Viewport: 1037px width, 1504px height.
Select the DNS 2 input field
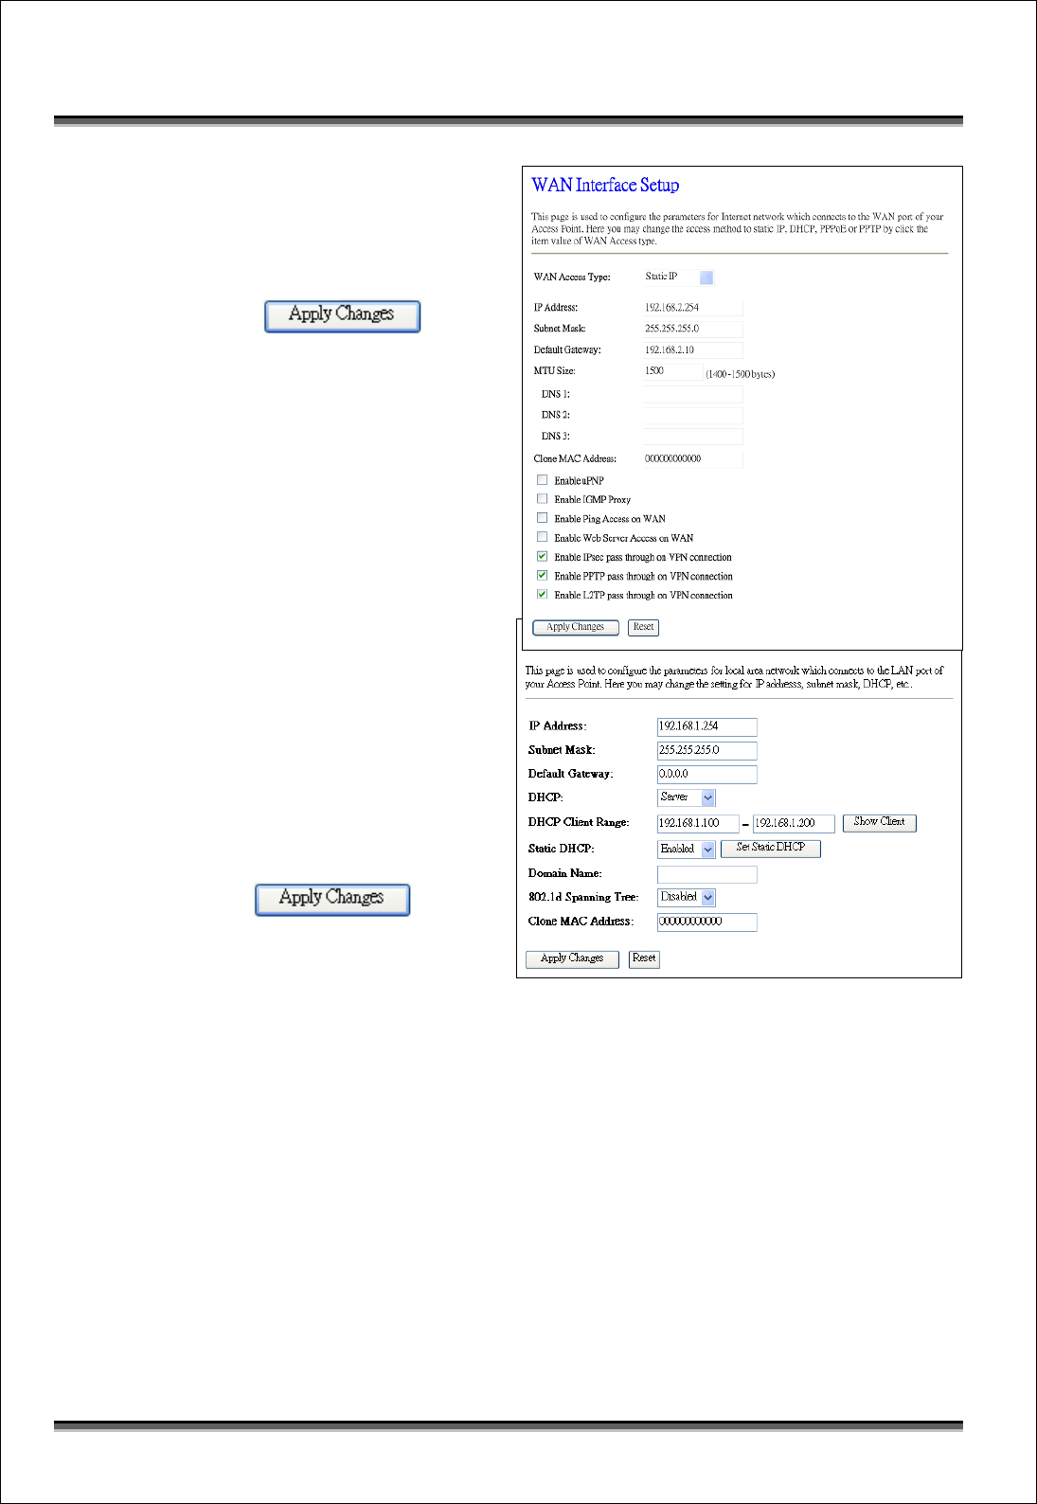(x=693, y=415)
